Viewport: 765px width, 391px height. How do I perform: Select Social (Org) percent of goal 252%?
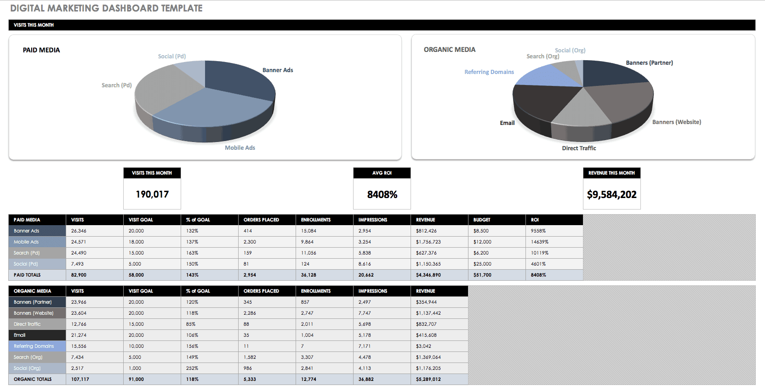tap(210, 368)
